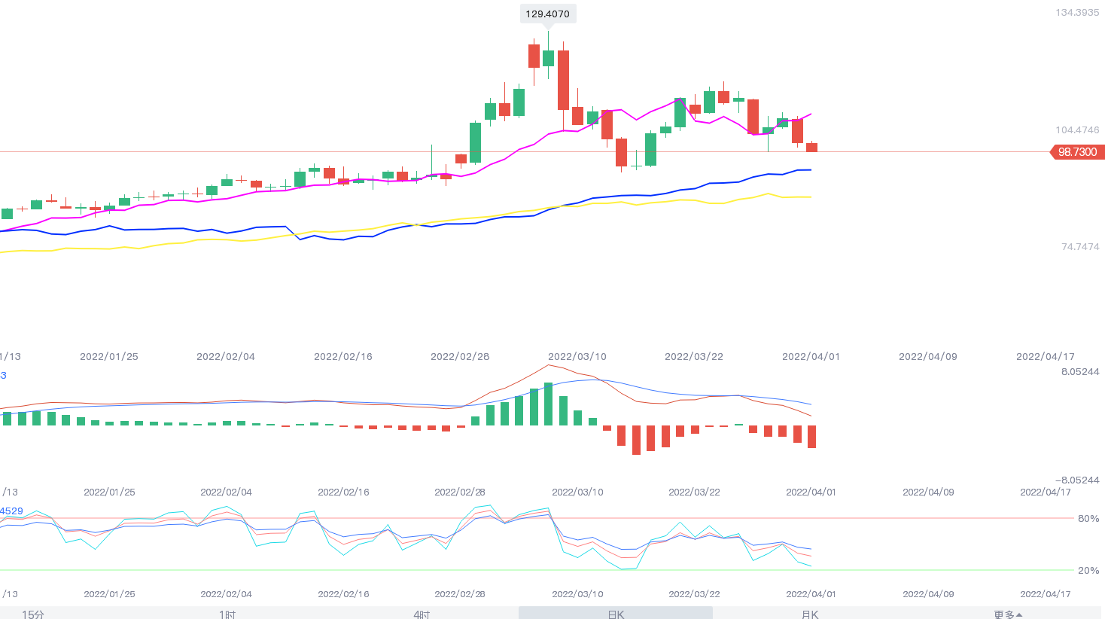Select the 日K daily candlestick tab
The image size is (1105, 619).
[x=616, y=614]
